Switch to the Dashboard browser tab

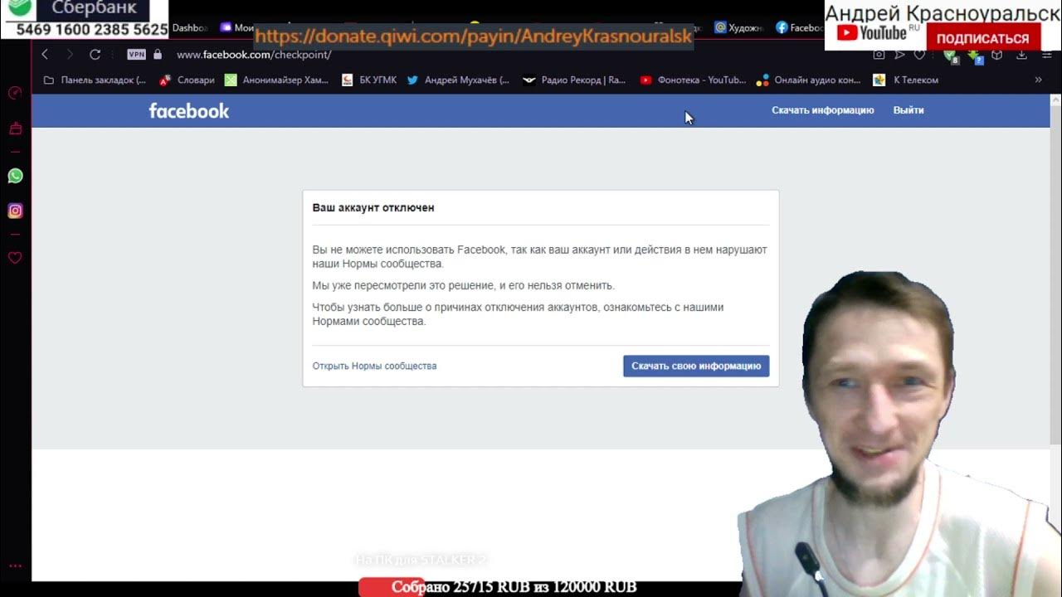coord(190,27)
